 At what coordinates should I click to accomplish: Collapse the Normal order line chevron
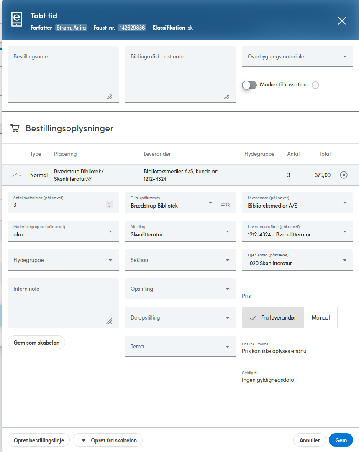(x=17, y=175)
